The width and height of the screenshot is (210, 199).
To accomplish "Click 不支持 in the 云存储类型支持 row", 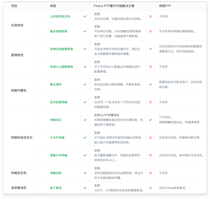I will pyautogui.click(x=163, y=16).
